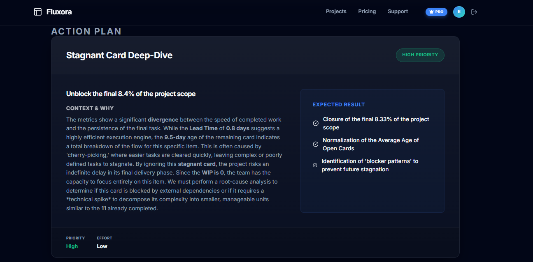The width and height of the screenshot is (533, 262).
Task: Open the user avatar labeled E
Action: 459,12
